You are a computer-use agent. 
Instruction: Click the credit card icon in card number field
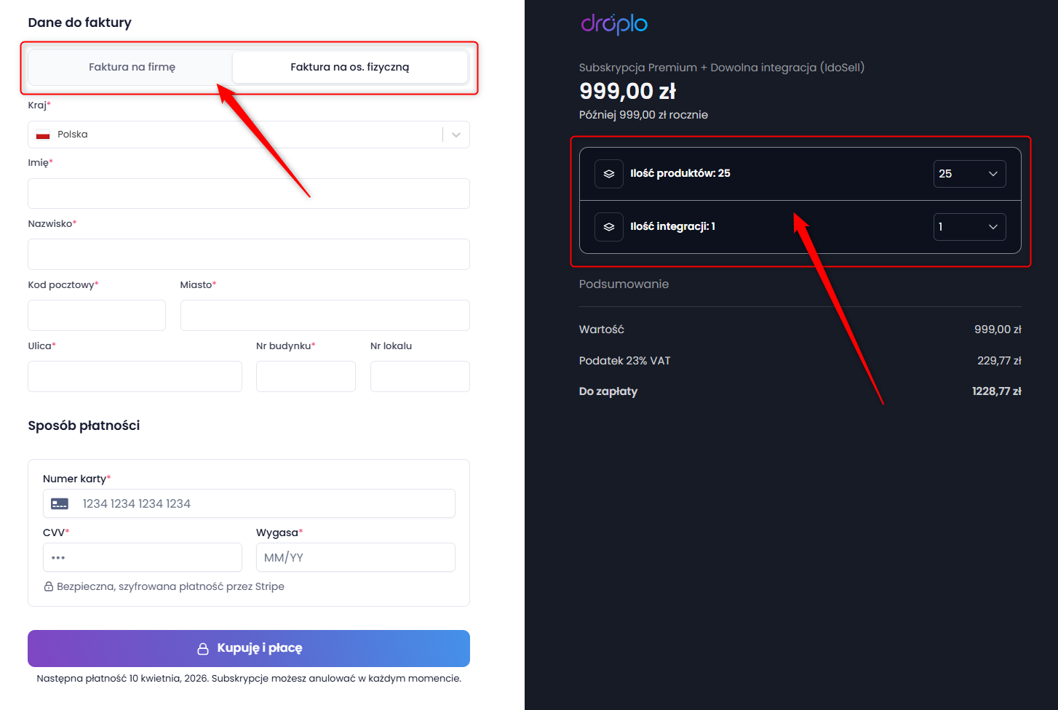point(60,503)
